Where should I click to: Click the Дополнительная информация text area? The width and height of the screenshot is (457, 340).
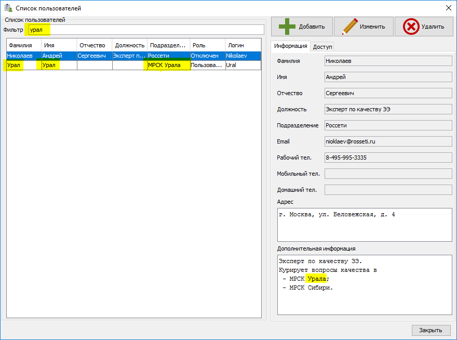click(x=365, y=285)
